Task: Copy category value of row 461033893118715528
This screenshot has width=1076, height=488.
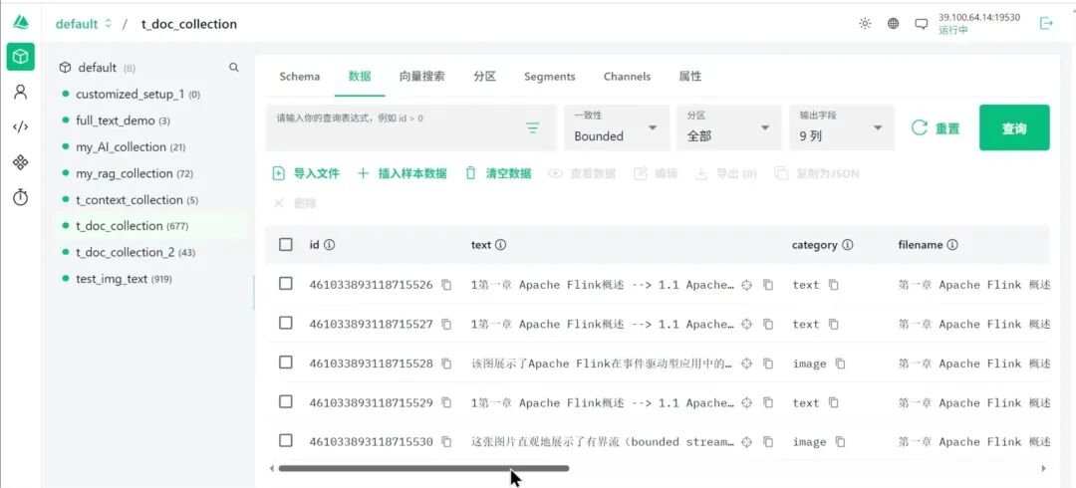Action: point(840,364)
